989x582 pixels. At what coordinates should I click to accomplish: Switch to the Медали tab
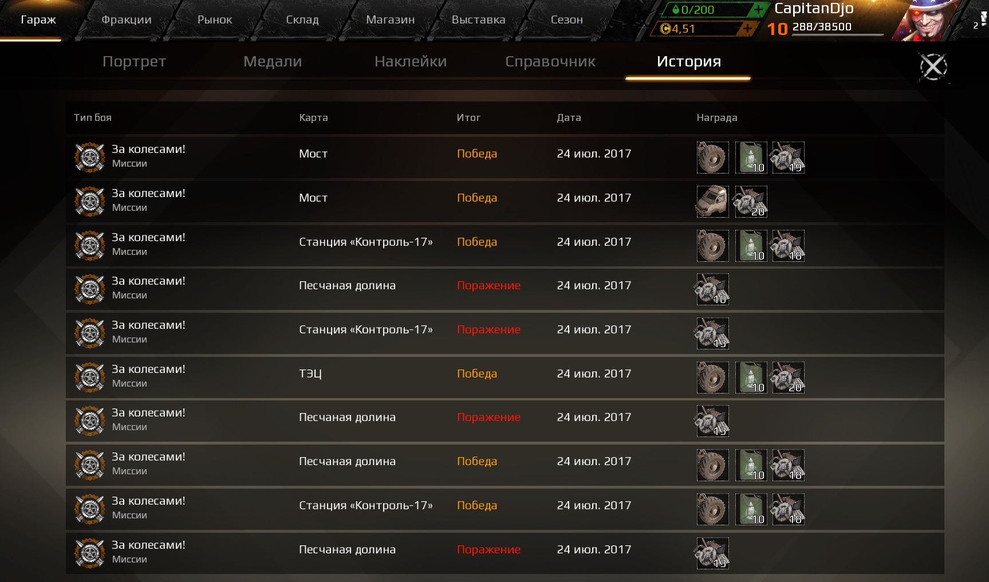pyautogui.click(x=273, y=61)
